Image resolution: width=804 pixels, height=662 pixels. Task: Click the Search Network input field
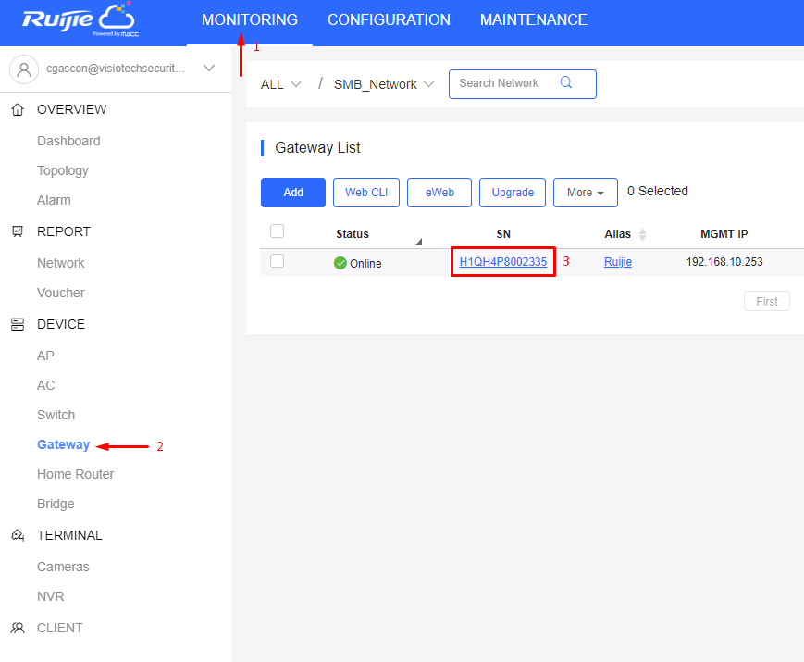coord(522,84)
